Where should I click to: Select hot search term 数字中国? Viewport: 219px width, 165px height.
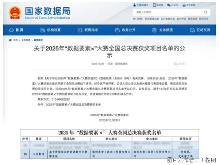[x=182, y=19]
